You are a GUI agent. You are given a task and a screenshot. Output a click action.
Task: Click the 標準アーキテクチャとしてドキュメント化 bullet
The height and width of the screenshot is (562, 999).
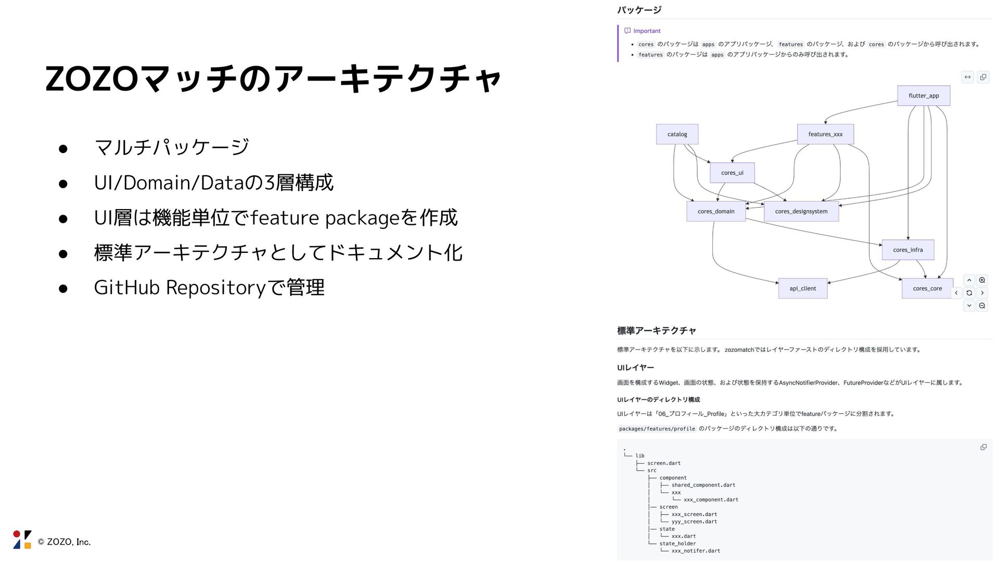(x=278, y=252)
